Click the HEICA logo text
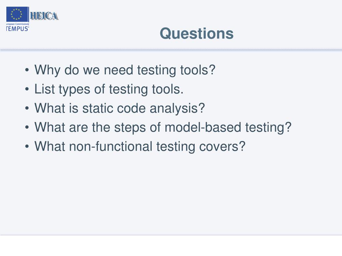This screenshot has height=256, width=342. [x=44, y=16]
